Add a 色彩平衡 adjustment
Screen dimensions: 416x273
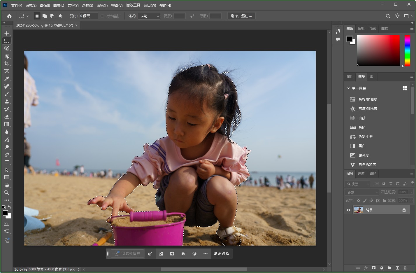(x=365, y=136)
